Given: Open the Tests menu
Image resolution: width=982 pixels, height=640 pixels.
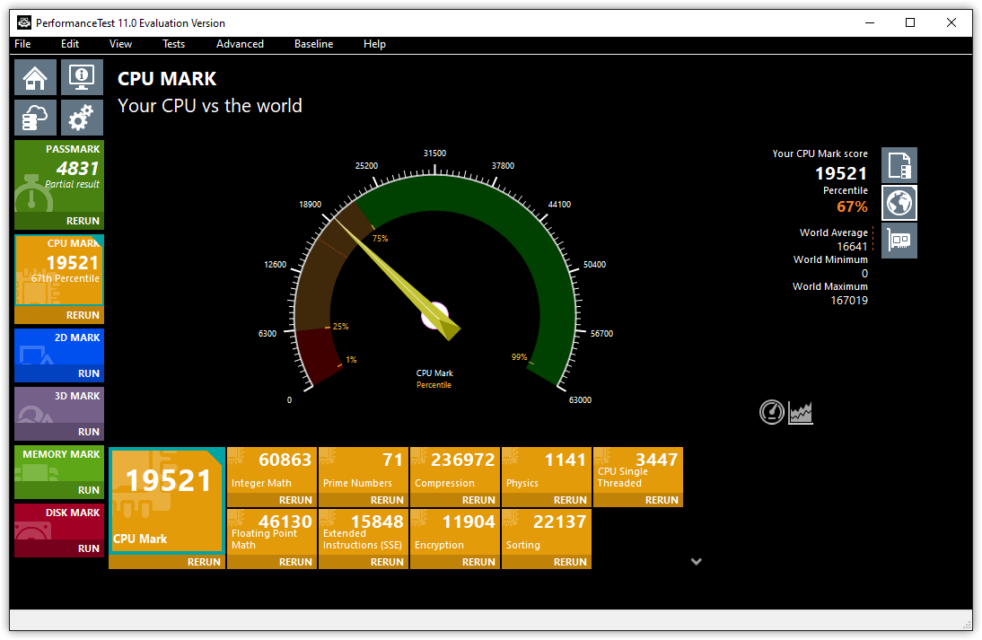Looking at the screenshot, I should point(173,43).
